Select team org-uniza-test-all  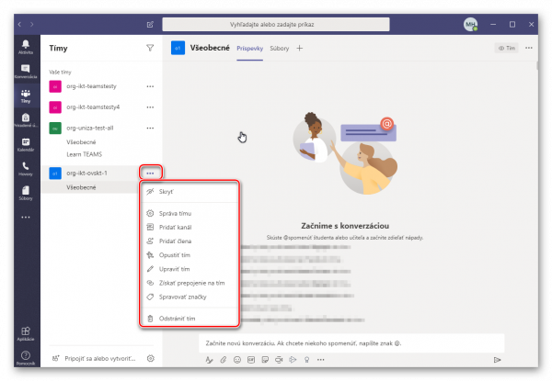(90, 129)
